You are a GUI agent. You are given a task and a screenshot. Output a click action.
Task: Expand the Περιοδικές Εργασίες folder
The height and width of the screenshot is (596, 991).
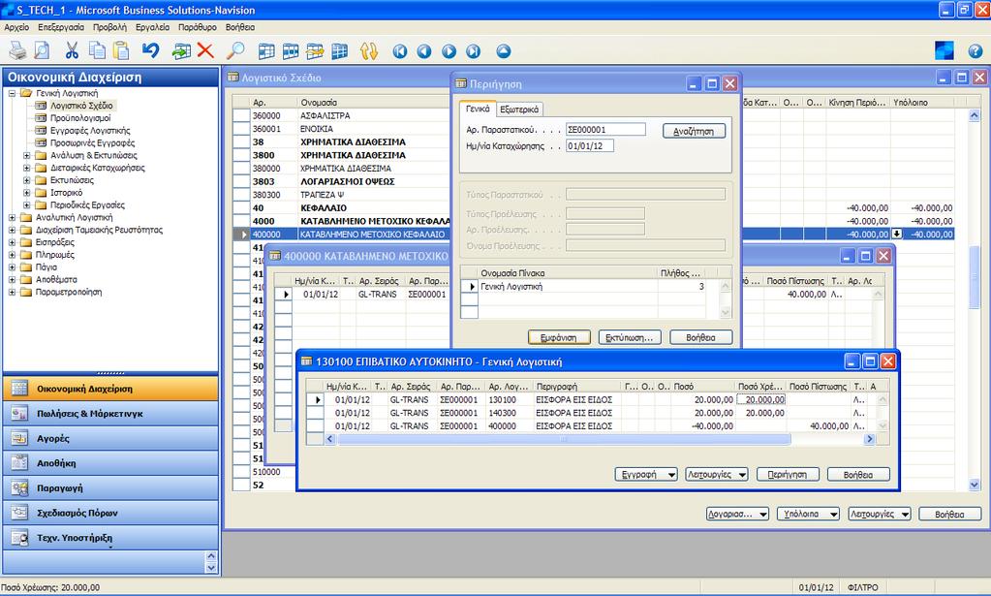click(x=26, y=205)
